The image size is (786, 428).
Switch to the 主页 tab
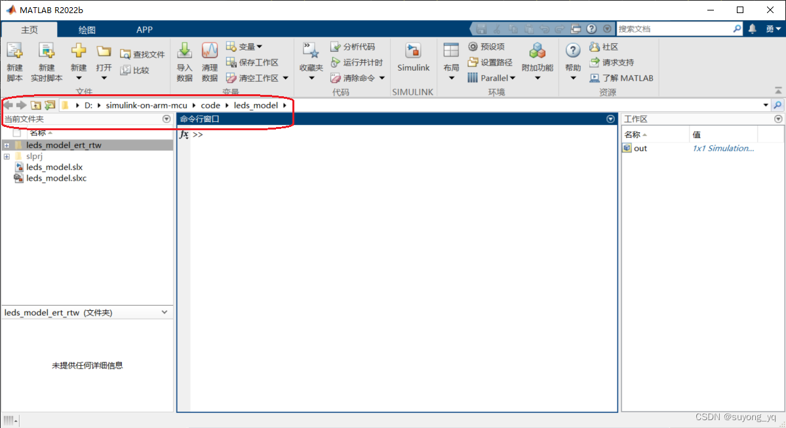[29, 29]
